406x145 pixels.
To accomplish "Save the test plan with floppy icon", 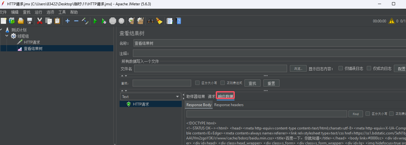I will pos(30,21).
